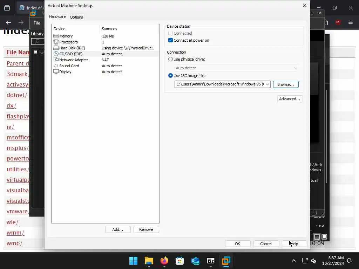Go back in the Firefox browser
The height and width of the screenshot is (269, 359).
(8, 22)
